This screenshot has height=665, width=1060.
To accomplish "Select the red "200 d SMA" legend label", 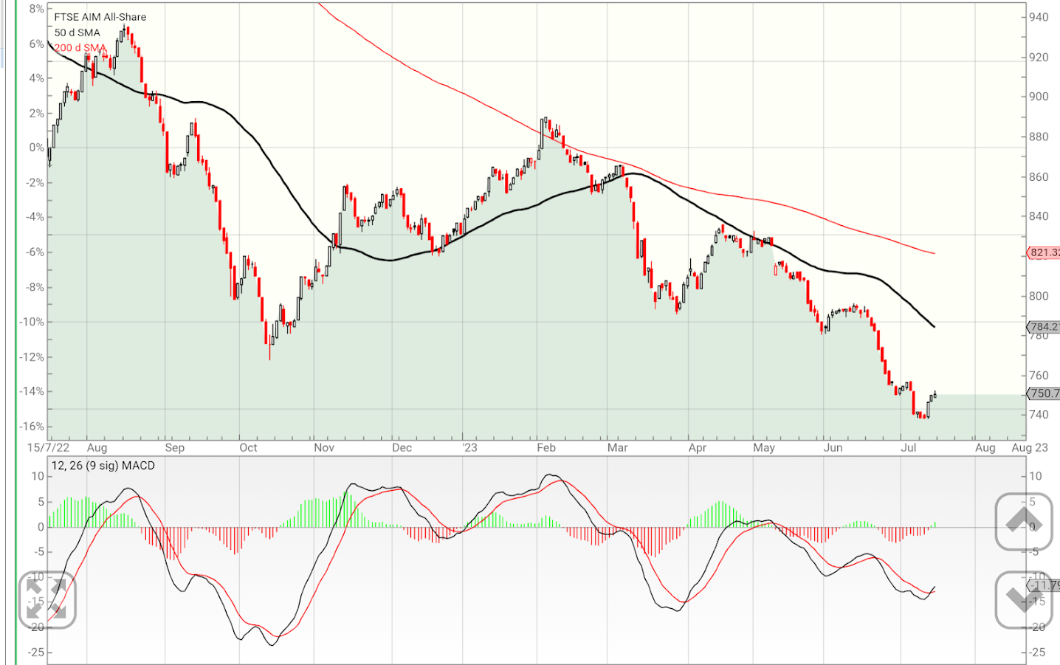I will click(80, 48).
